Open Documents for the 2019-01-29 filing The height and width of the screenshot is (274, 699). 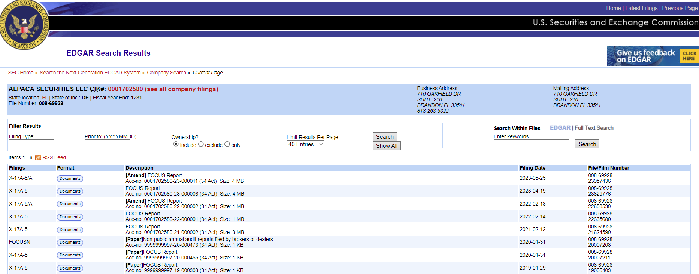[x=70, y=268]
